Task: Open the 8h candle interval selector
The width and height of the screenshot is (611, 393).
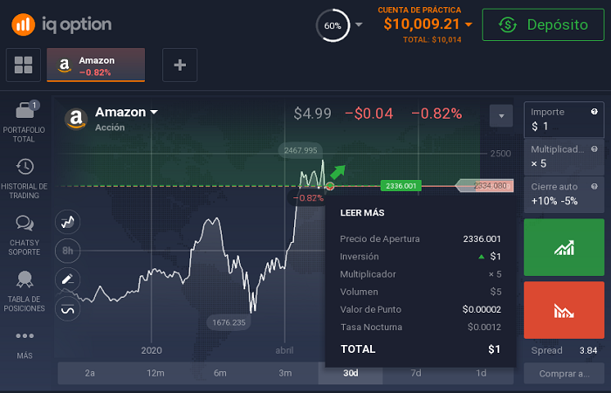Action: [x=68, y=251]
